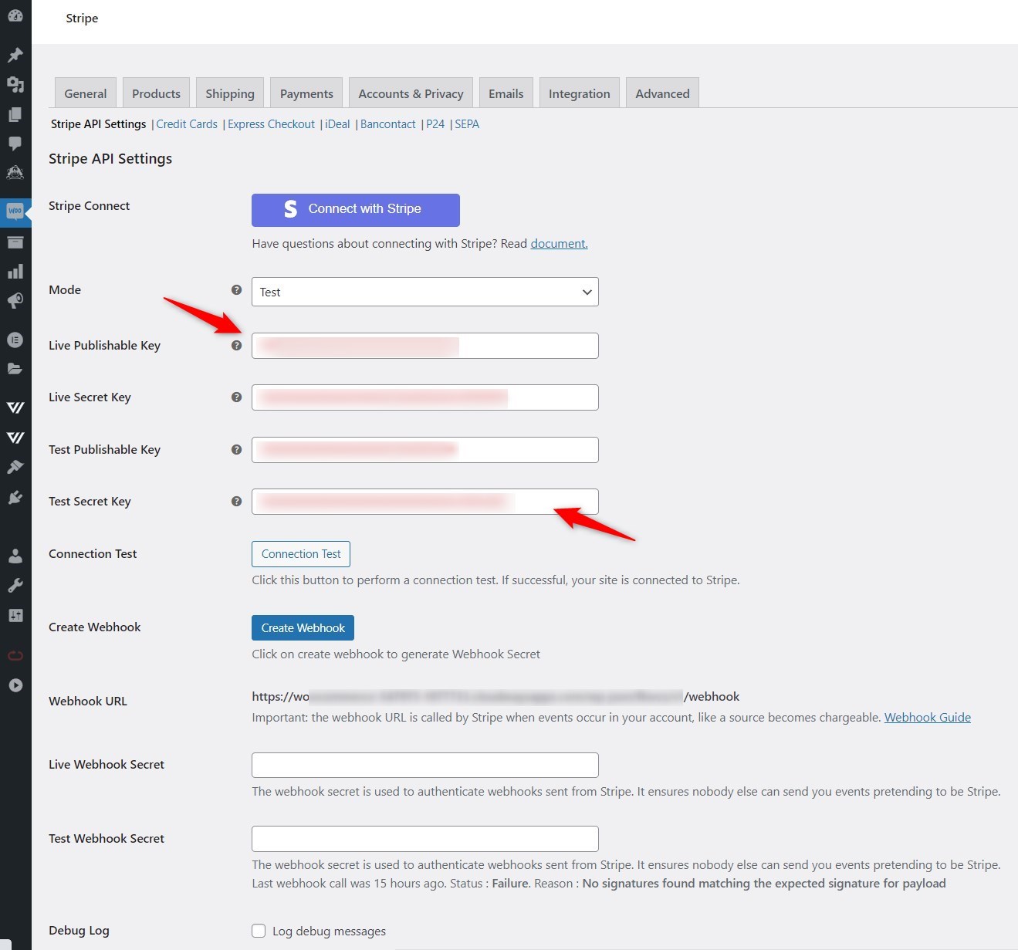
Task: Show help tooltip for Live Publishable Key
Action: [237, 345]
